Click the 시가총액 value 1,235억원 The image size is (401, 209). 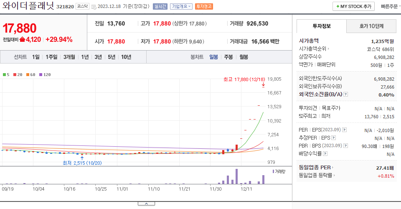coord(382,41)
